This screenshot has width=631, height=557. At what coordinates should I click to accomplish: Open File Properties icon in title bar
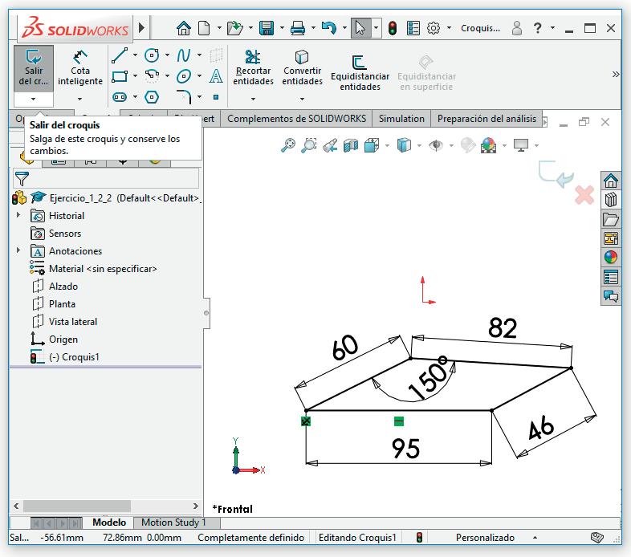[413, 28]
